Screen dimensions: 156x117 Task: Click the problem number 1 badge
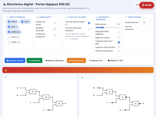coord(5,77)
